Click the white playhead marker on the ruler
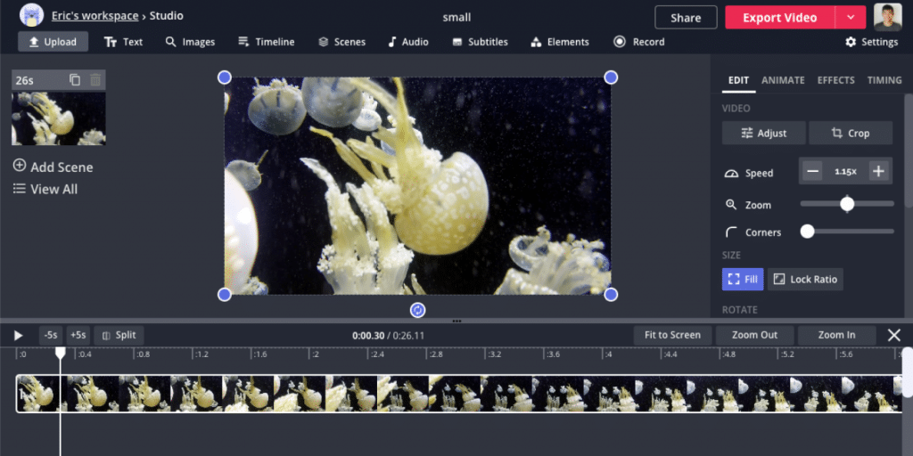The image size is (913, 456). pyautogui.click(x=61, y=353)
